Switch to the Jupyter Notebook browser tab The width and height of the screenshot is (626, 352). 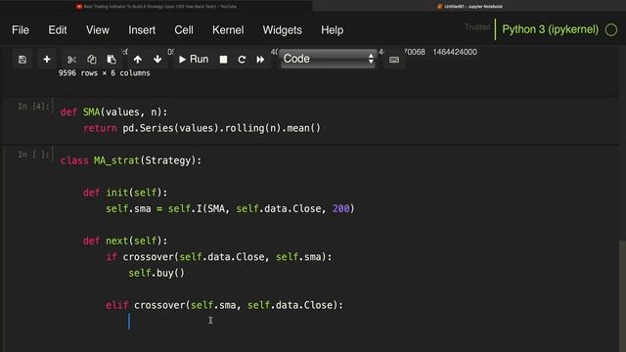pyautogui.click(x=469, y=7)
